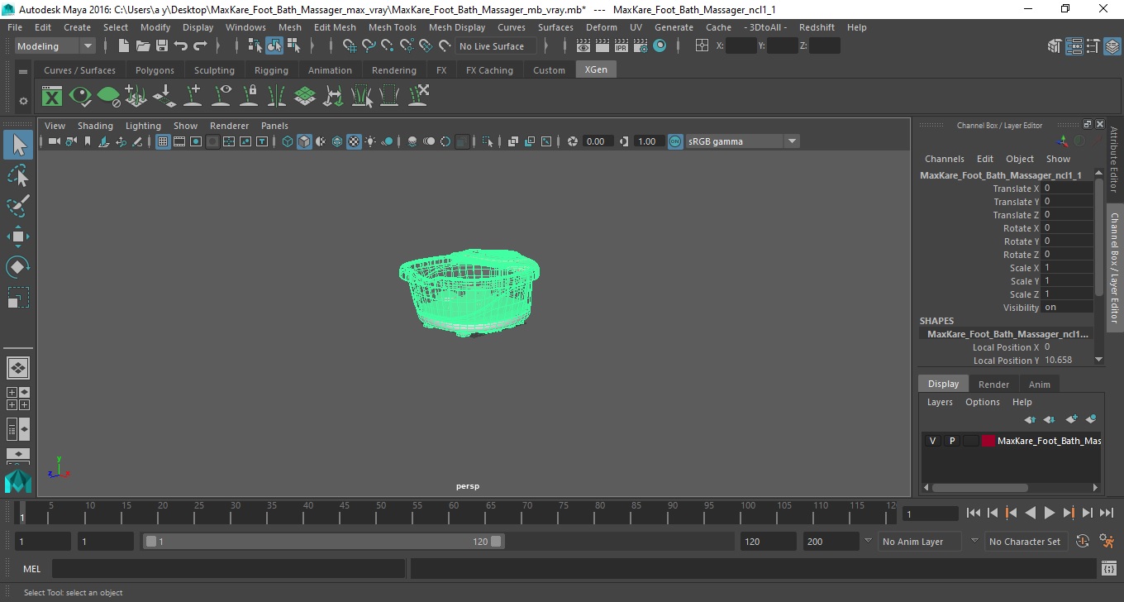Open viewport Shading menu
The image size is (1124, 602).
coord(95,126)
